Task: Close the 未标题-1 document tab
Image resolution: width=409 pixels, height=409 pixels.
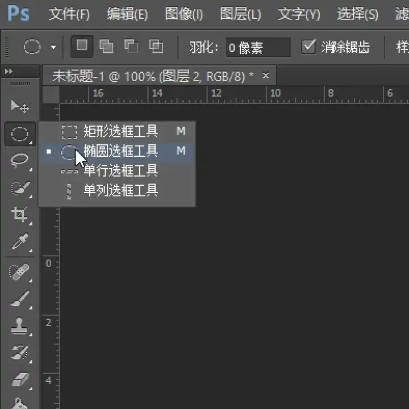Action: [x=265, y=75]
